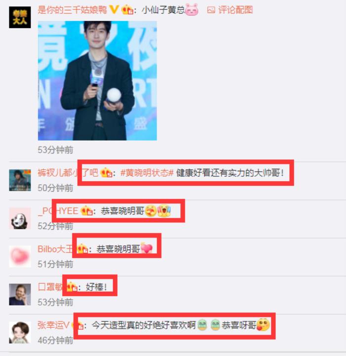
Task: Open username 是你的三千姑娘鸭 profile
Action: [x=72, y=10]
